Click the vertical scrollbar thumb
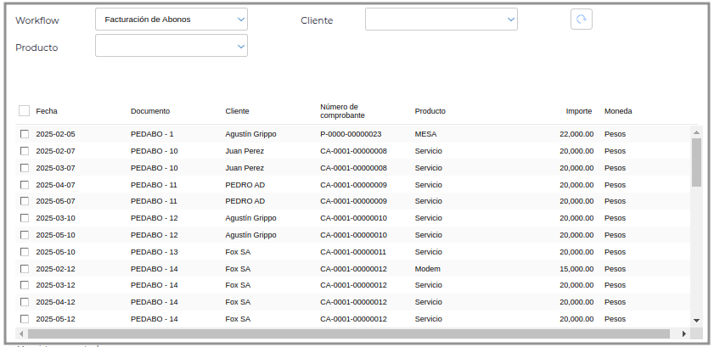The image size is (714, 347). [x=696, y=162]
